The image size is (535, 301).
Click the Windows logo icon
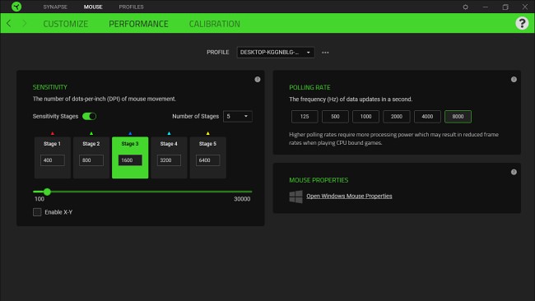pos(295,197)
